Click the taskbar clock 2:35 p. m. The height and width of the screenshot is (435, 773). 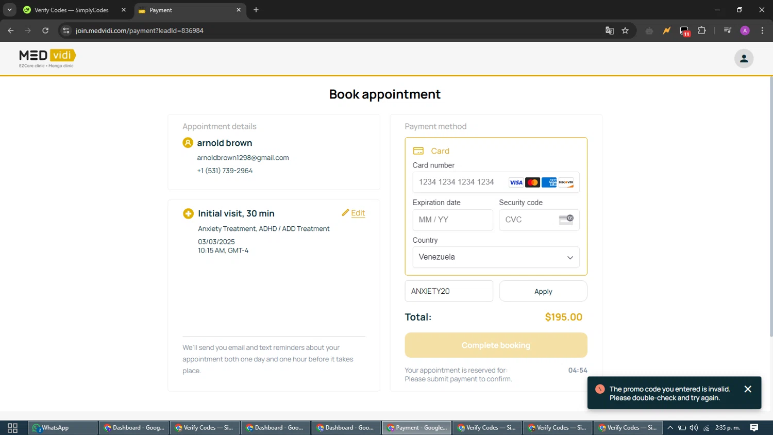click(x=728, y=428)
